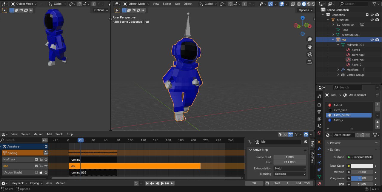The width and height of the screenshot is (382, 192).
Task: Pin the material properties context
Action: [377, 95]
